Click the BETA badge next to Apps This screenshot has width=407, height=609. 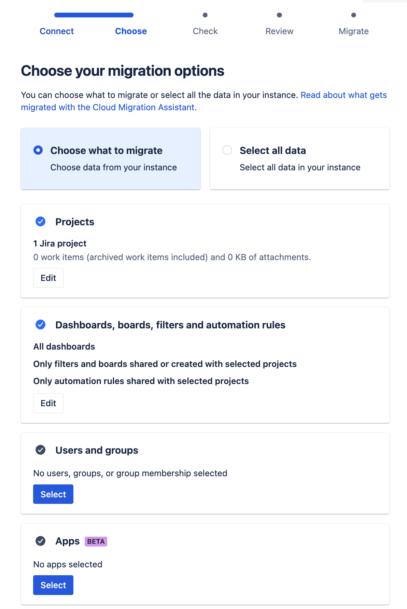[96, 541]
